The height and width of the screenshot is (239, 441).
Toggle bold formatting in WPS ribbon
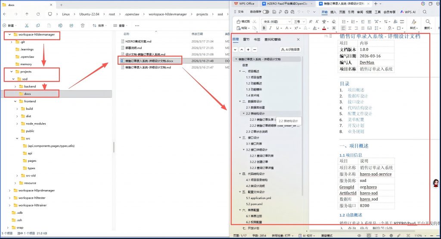(264, 28)
